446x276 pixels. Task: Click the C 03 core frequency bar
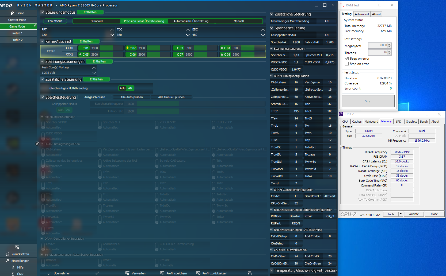point(206,48)
